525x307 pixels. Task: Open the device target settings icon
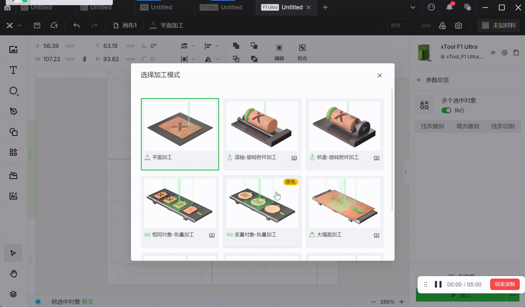[504, 53]
